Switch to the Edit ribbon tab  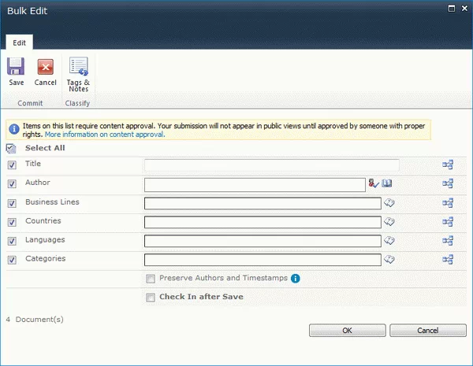coord(19,43)
